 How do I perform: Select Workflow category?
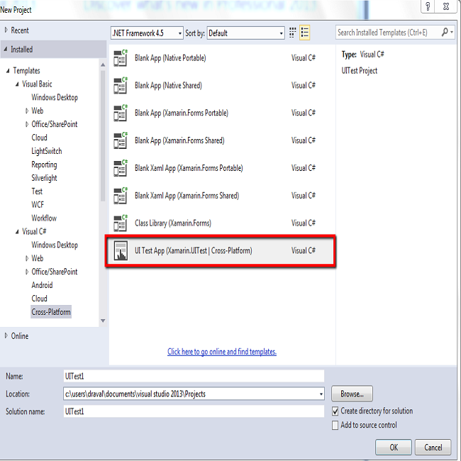44,218
